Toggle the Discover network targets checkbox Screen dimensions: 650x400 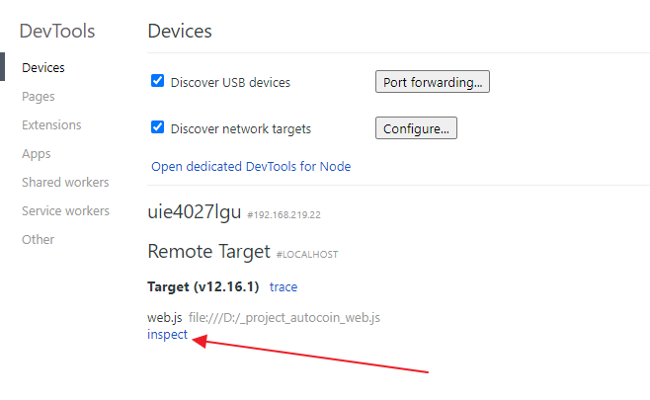[x=157, y=126]
